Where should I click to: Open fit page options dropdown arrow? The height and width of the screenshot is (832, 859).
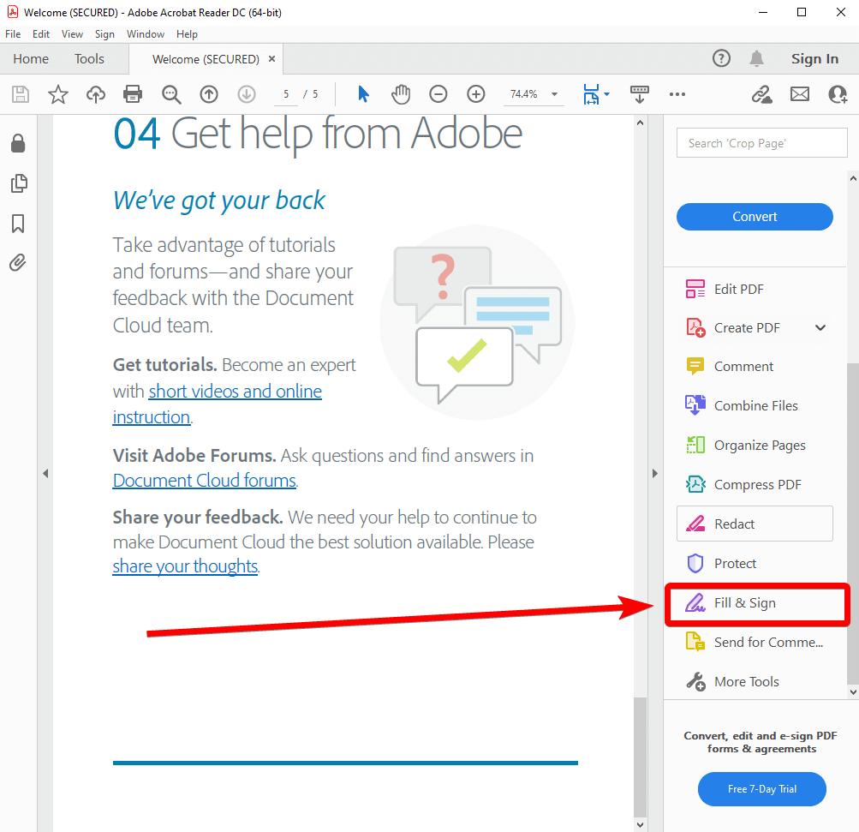(x=606, y=94)
